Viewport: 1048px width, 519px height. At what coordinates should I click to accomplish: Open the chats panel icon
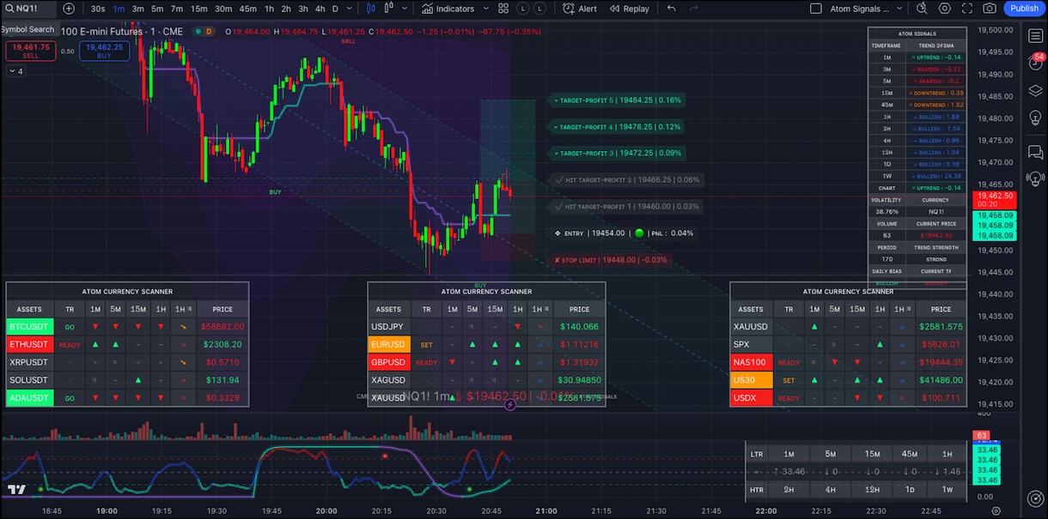[1036, 152]
